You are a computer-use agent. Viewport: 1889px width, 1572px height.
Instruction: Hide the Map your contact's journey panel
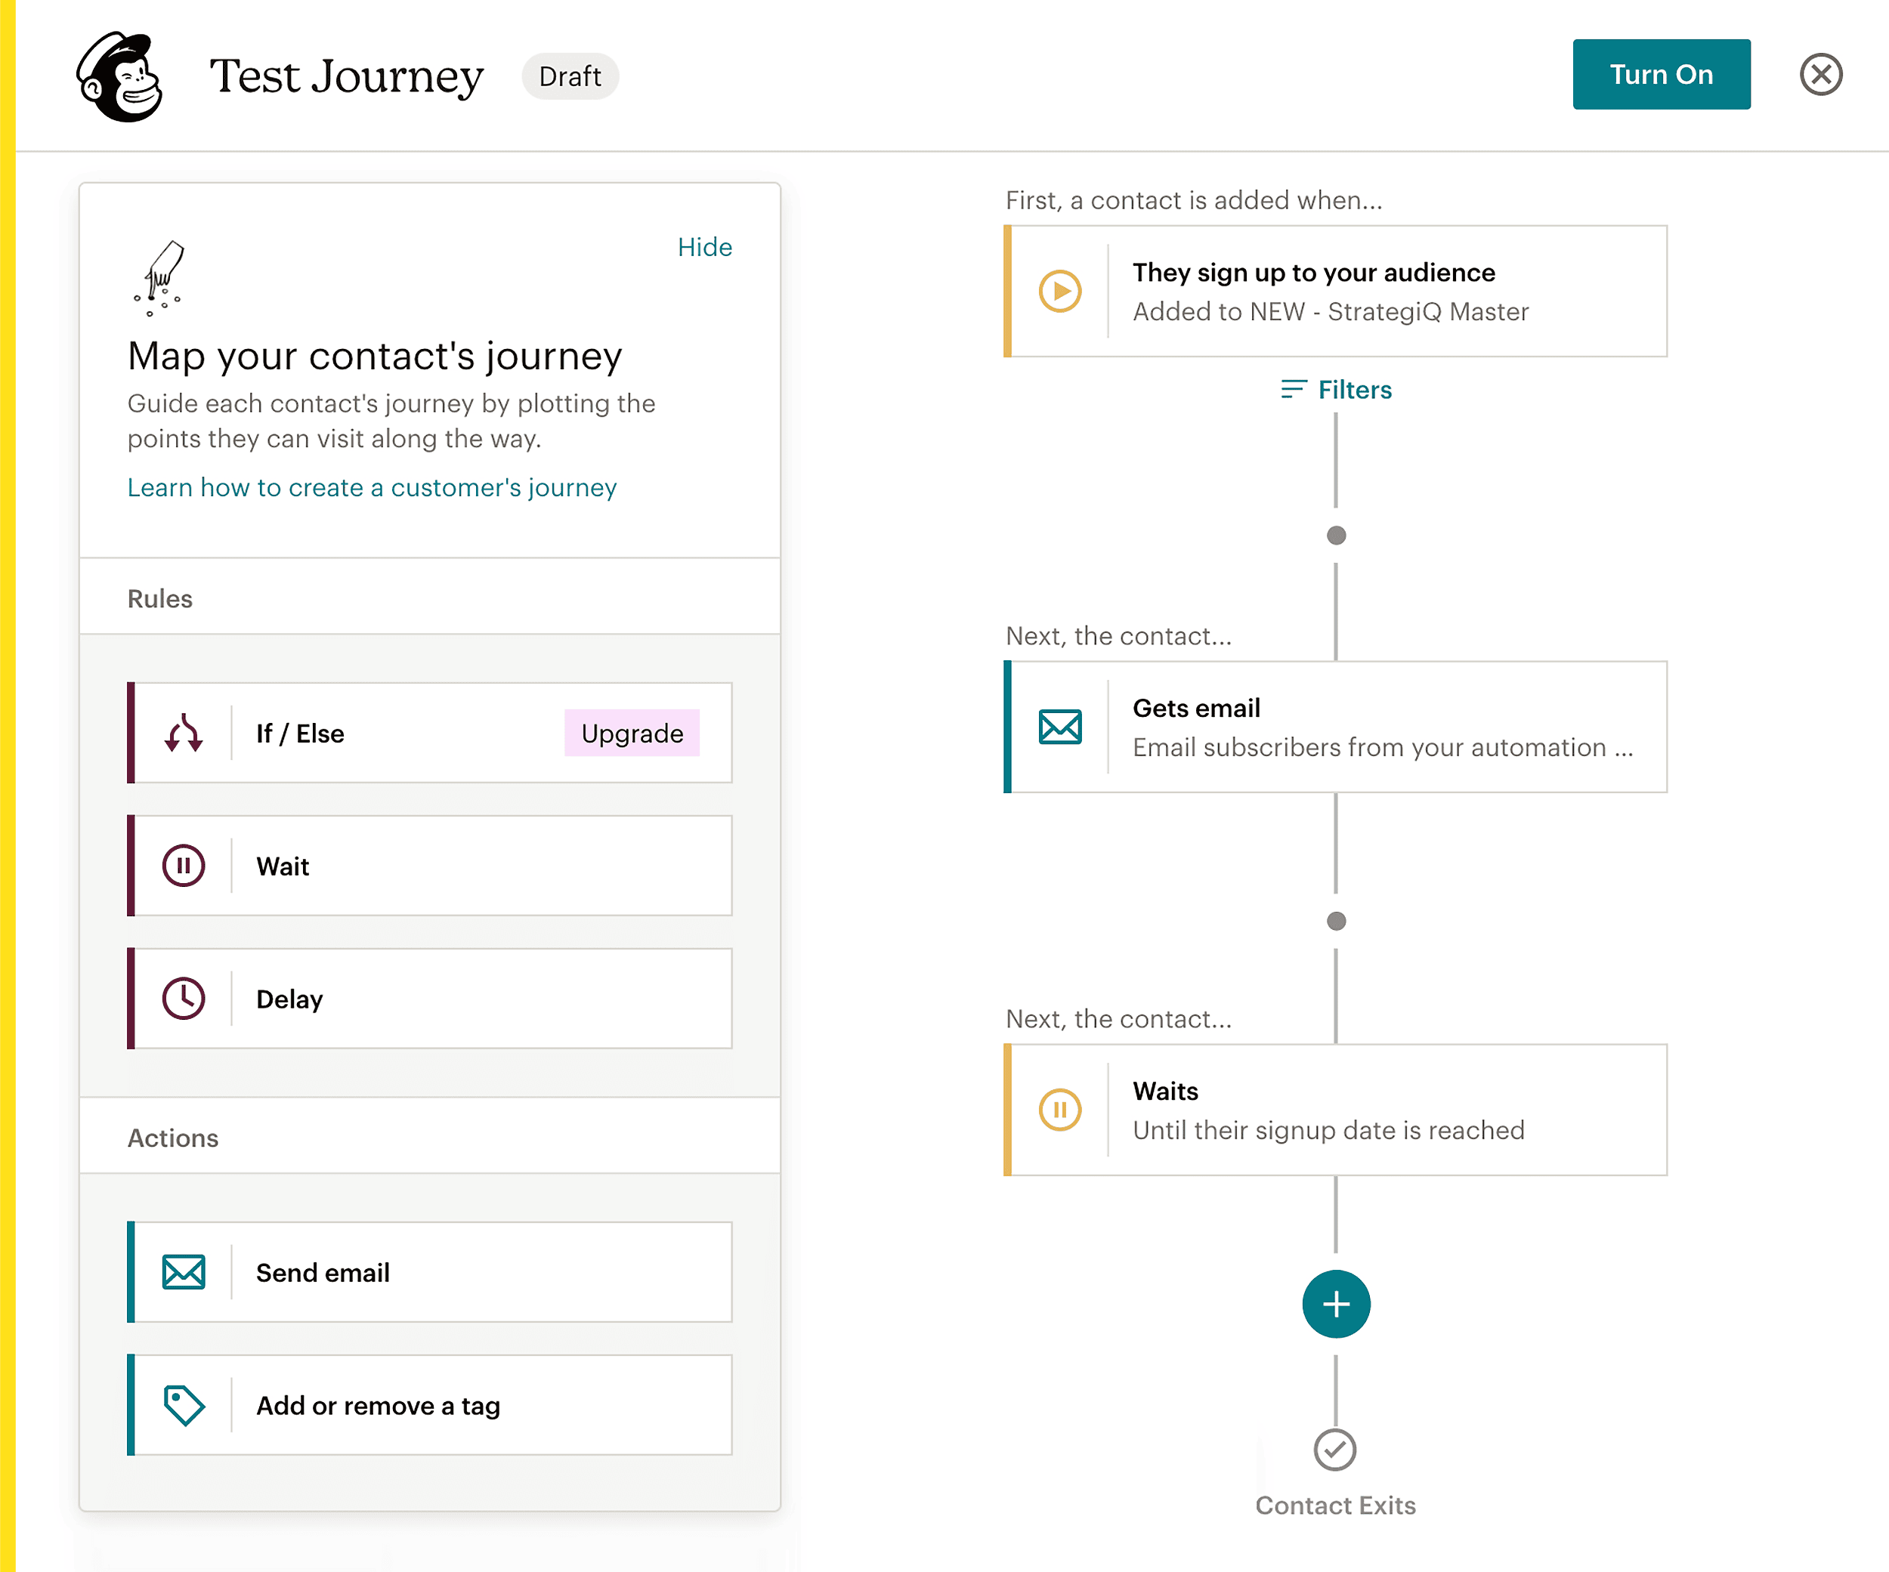[x=705, y=247]
